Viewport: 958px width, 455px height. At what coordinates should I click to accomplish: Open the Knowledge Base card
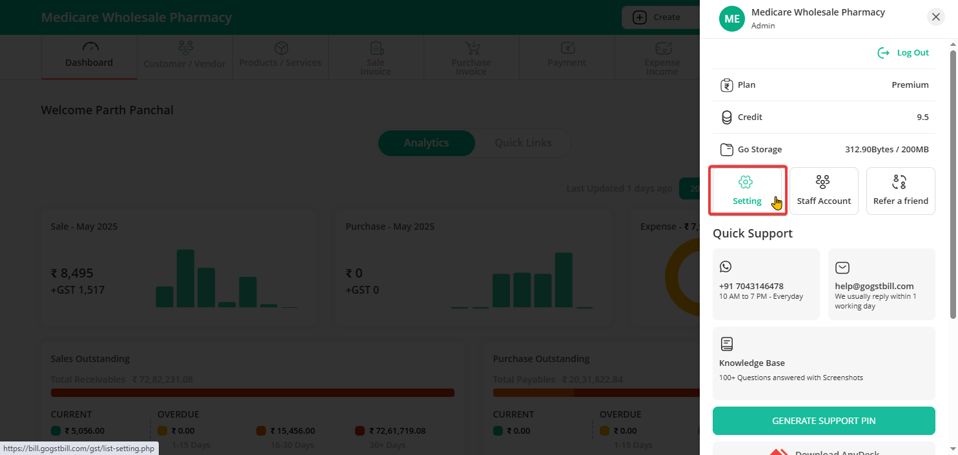[824, 363]
